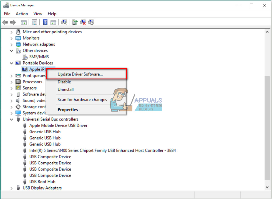The height and width of the screenshot is (199, 272).
Task: Expand the Network adapters node
Action: tap(11, 45)
